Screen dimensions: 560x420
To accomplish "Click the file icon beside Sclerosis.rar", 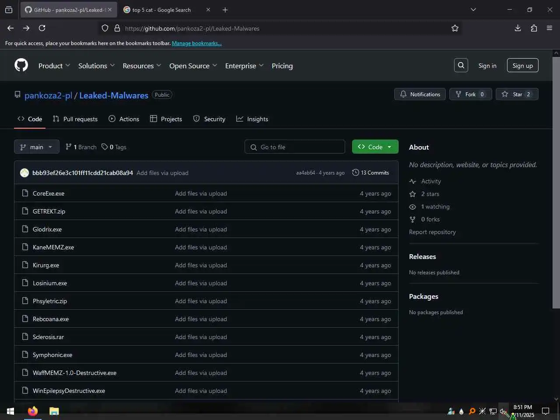I will click(25, 336).
